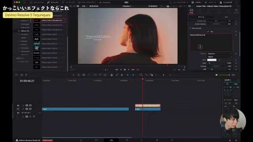The width and height of the screenshot is (253, 142).
Task: Click Quick Export (クイックエクスポート)
Action: pos(179,2)
